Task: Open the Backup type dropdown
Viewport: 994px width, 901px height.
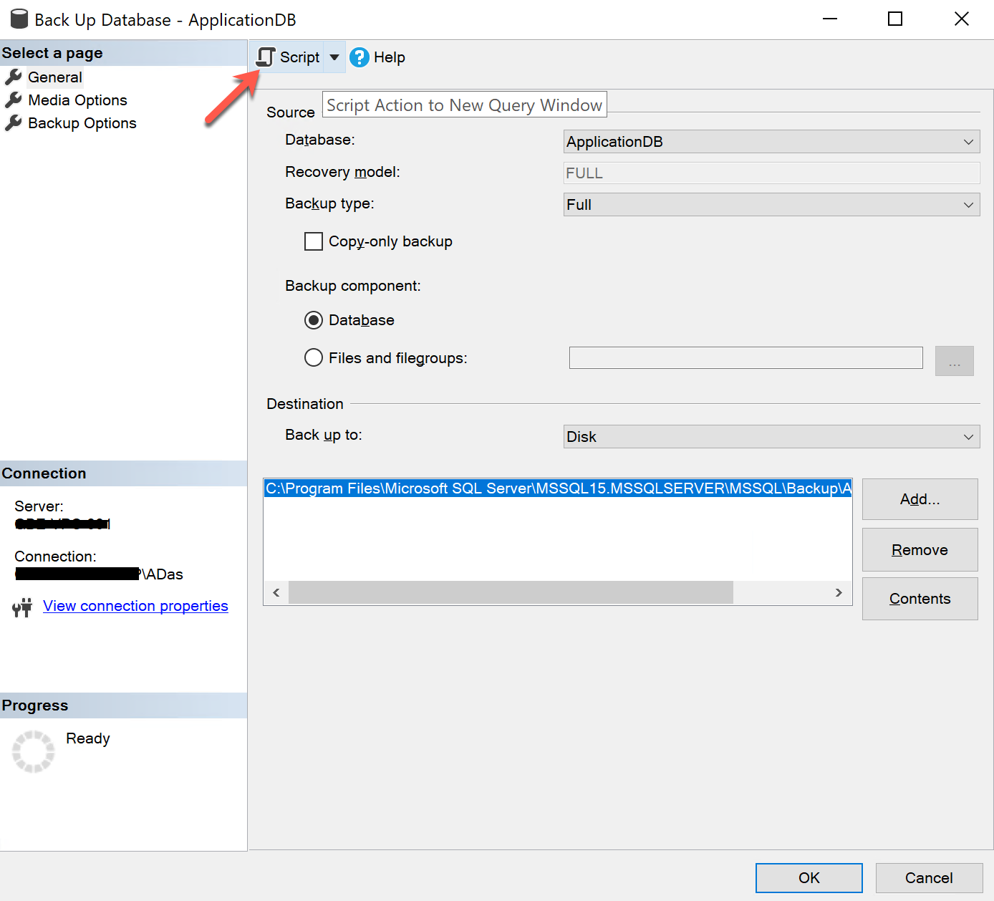Action: (970, 205)
